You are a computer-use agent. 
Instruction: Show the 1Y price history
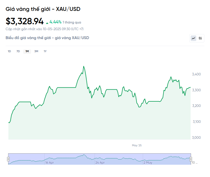(x=45, y=51)
